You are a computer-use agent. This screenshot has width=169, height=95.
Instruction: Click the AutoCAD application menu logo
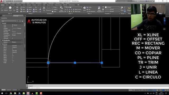click(x=2, y=1)
